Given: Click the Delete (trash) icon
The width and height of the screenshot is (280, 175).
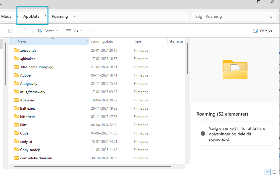Looking at the screenshot, I should (x=24, y=30).
